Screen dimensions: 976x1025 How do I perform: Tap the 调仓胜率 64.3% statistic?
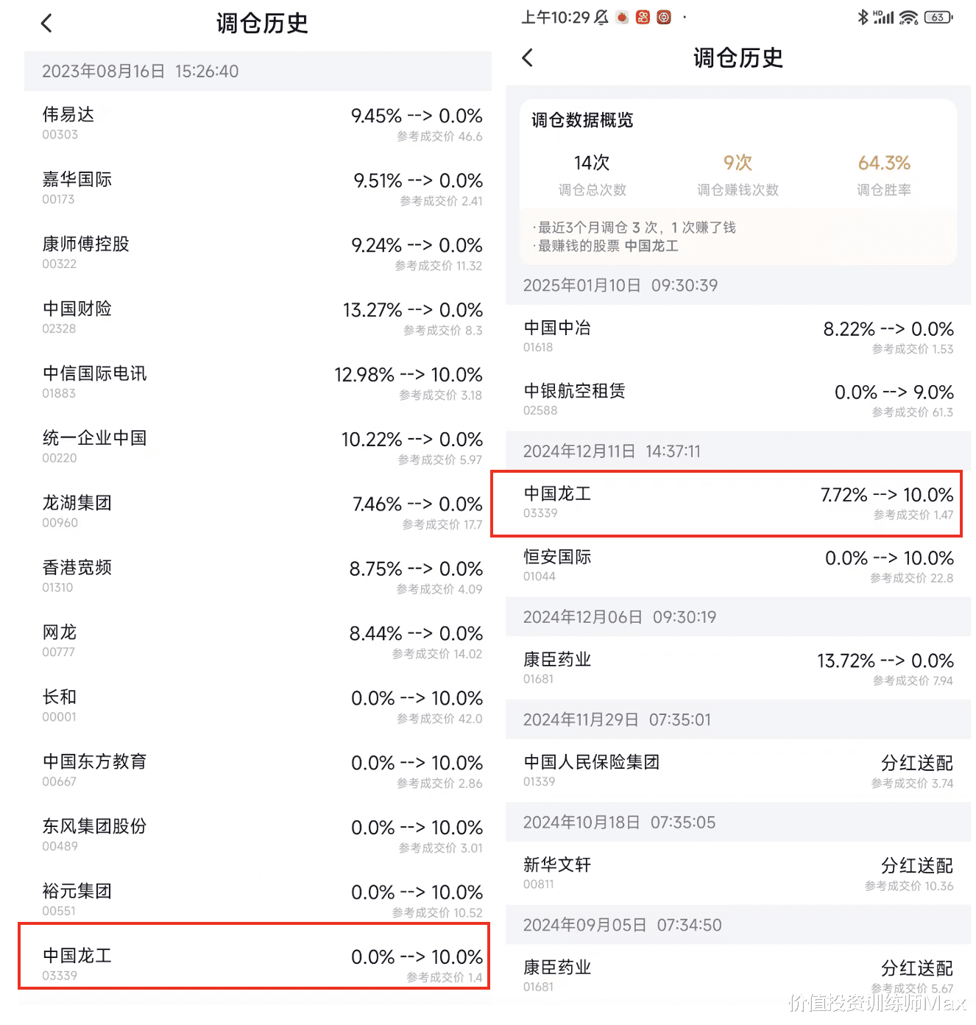coord(883,175)
